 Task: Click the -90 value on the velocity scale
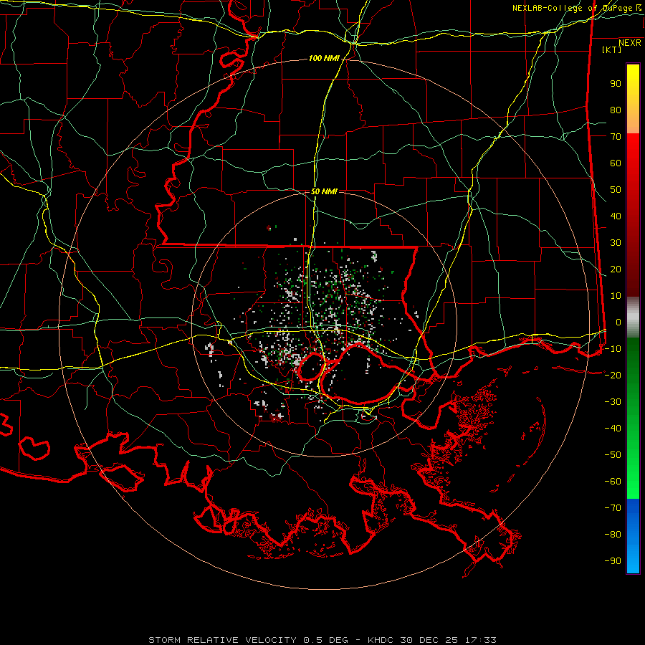tap(613, 561)
